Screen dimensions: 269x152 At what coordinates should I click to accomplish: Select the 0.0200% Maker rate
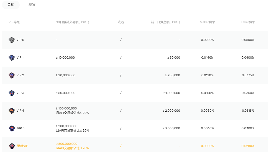[x=207, y=40]
